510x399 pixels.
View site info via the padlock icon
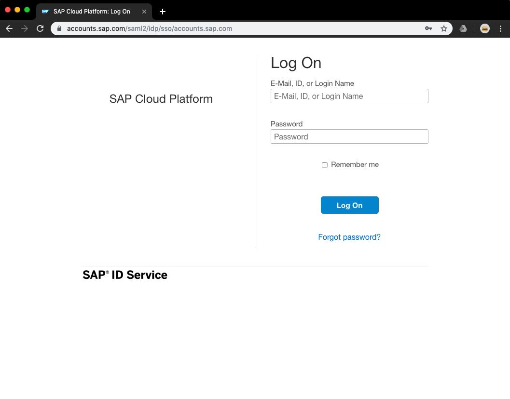point(59,28)
